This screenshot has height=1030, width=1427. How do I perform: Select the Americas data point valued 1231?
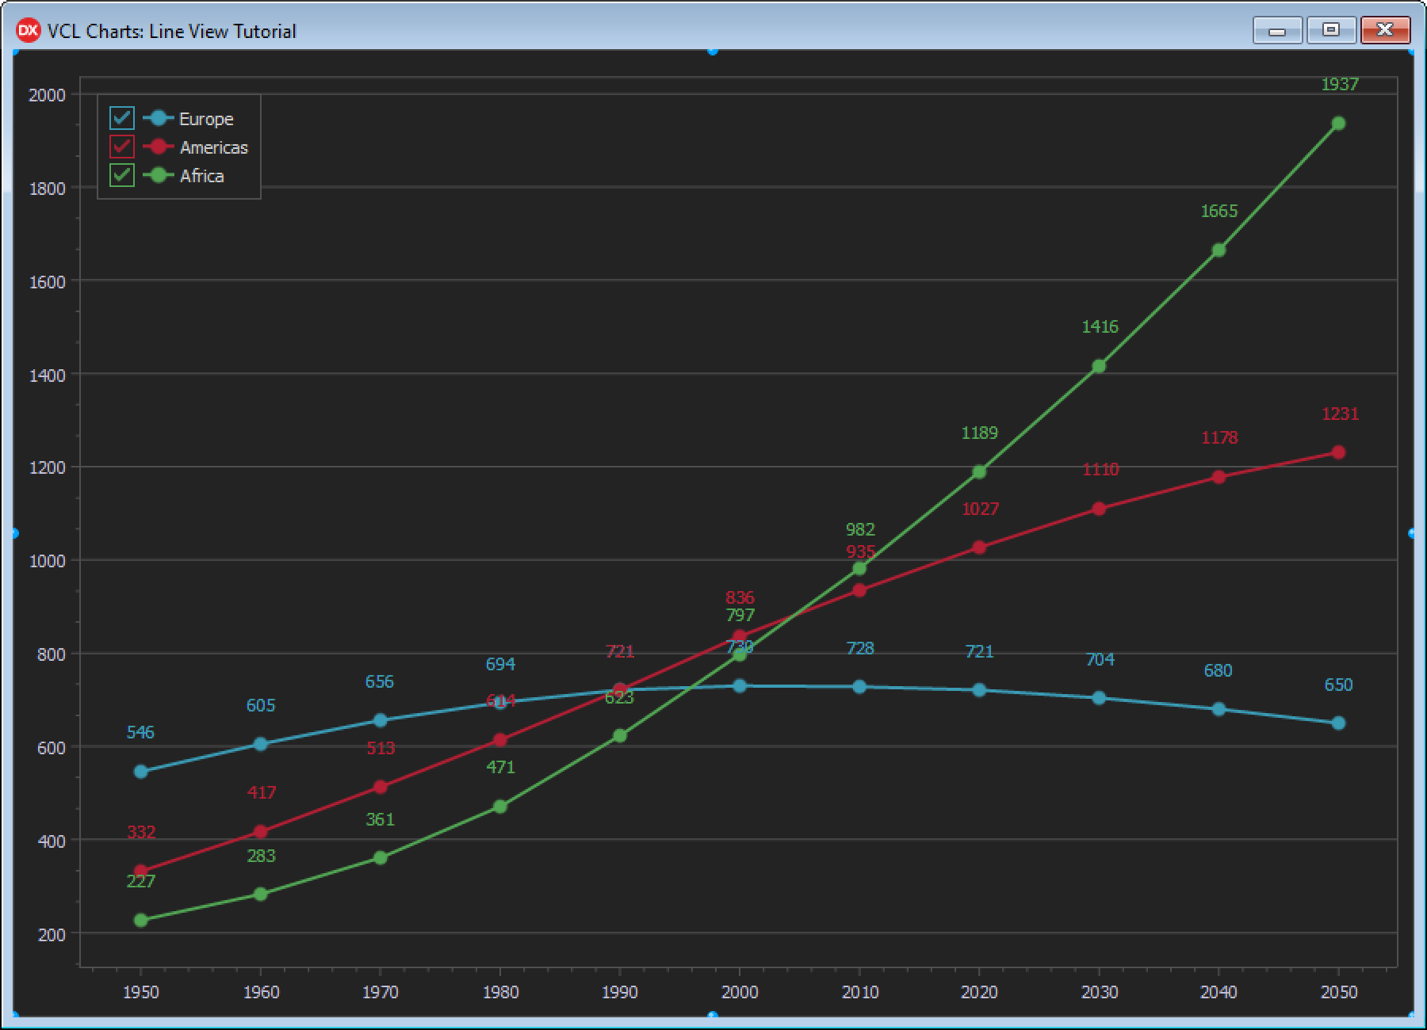click(x=1338, y=452)
